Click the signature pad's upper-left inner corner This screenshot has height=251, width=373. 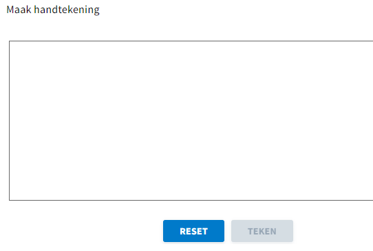pyautogui.click(x=12, y=44)
